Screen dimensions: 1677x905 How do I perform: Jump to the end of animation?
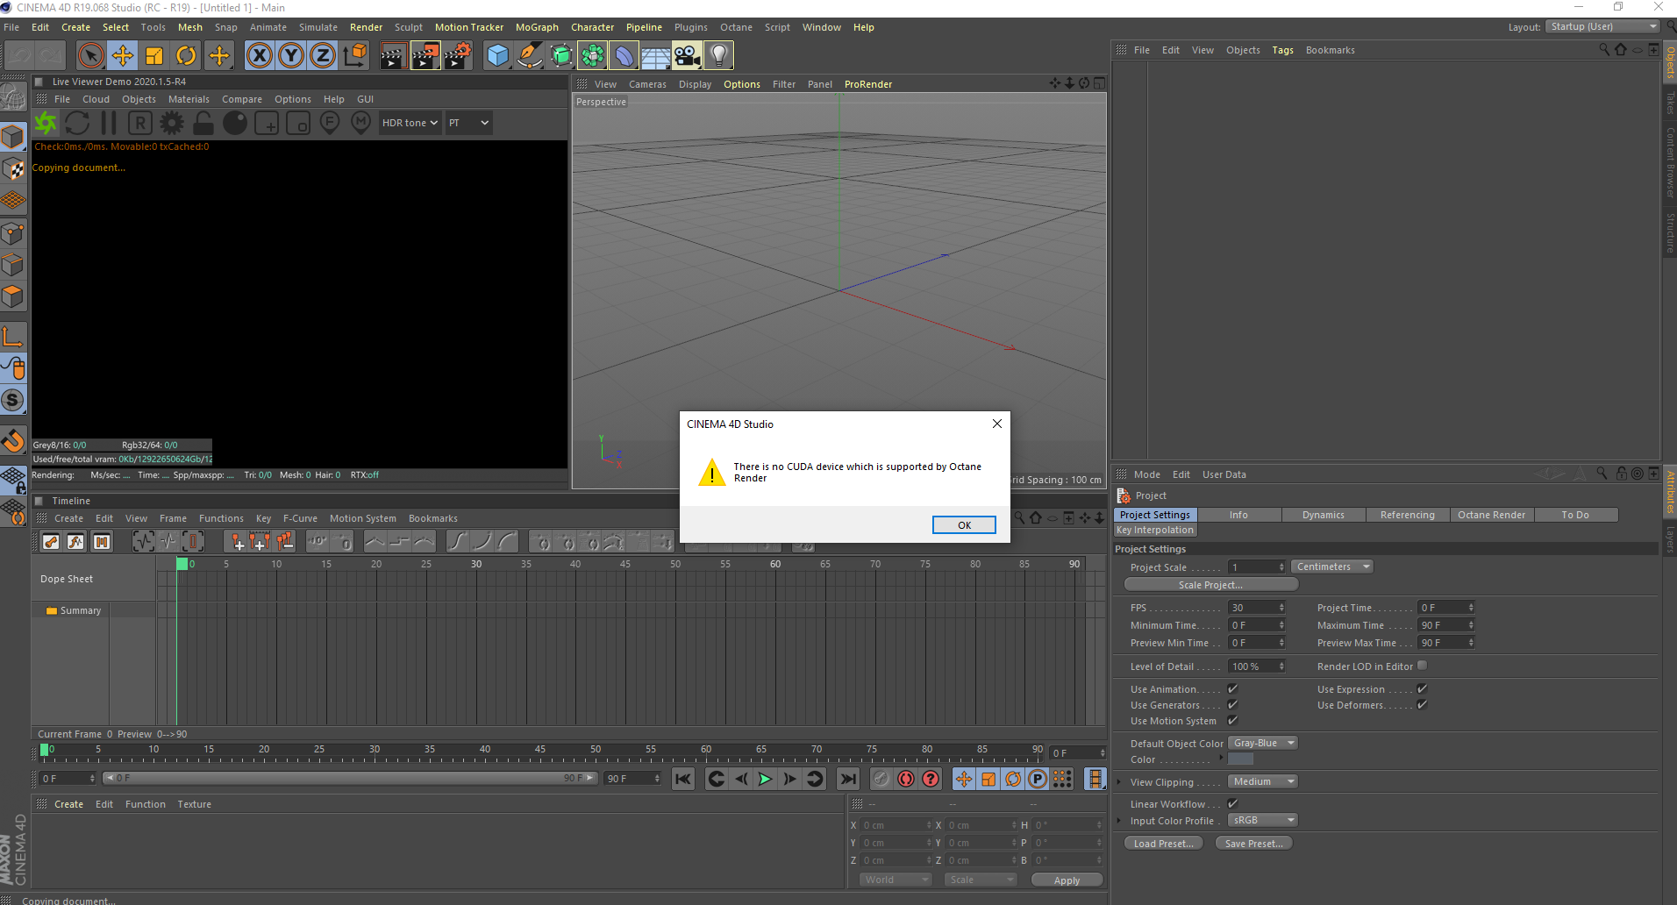point(848,779)
